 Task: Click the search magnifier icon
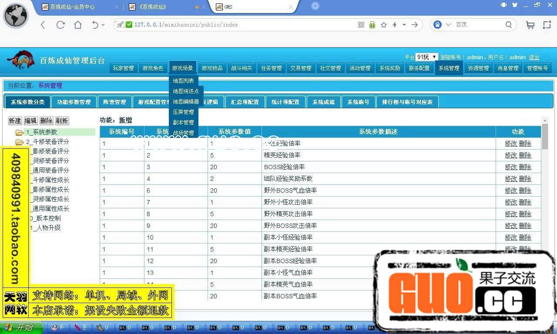pos(509,25)
